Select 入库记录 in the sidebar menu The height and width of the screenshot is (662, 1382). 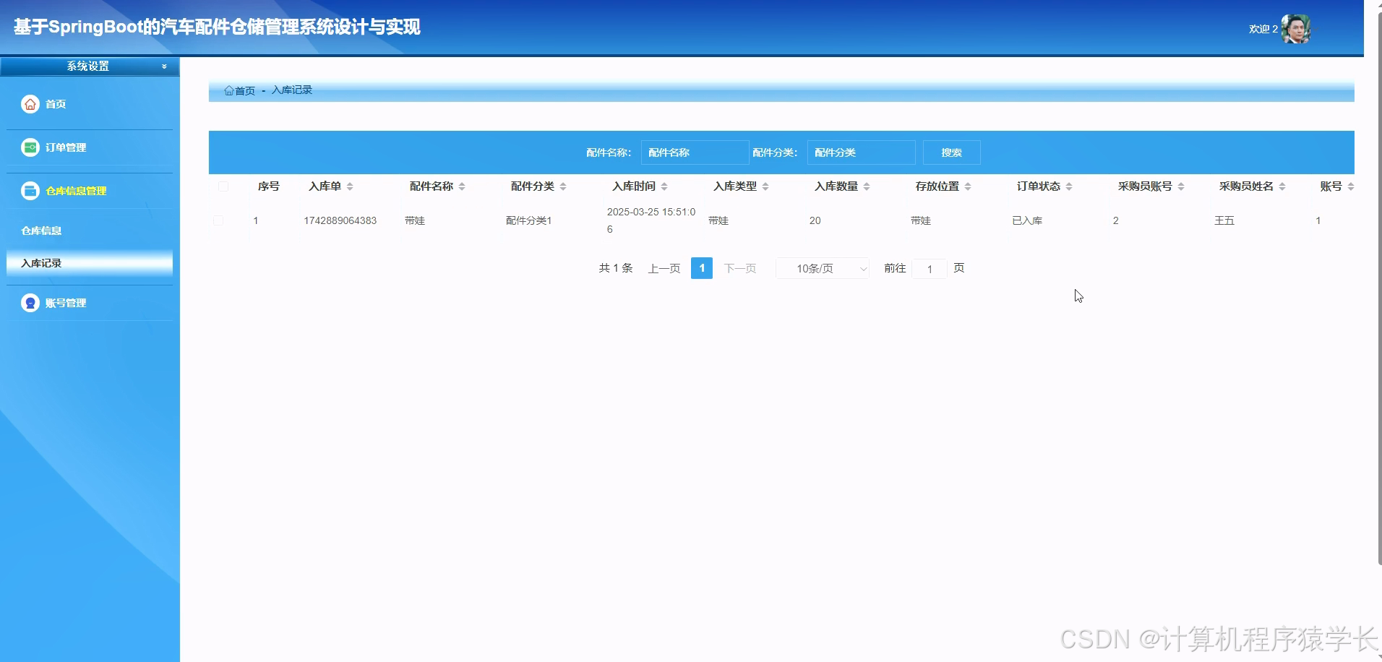41,263
